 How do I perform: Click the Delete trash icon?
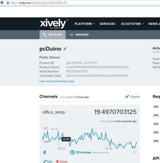pos(57,161)
